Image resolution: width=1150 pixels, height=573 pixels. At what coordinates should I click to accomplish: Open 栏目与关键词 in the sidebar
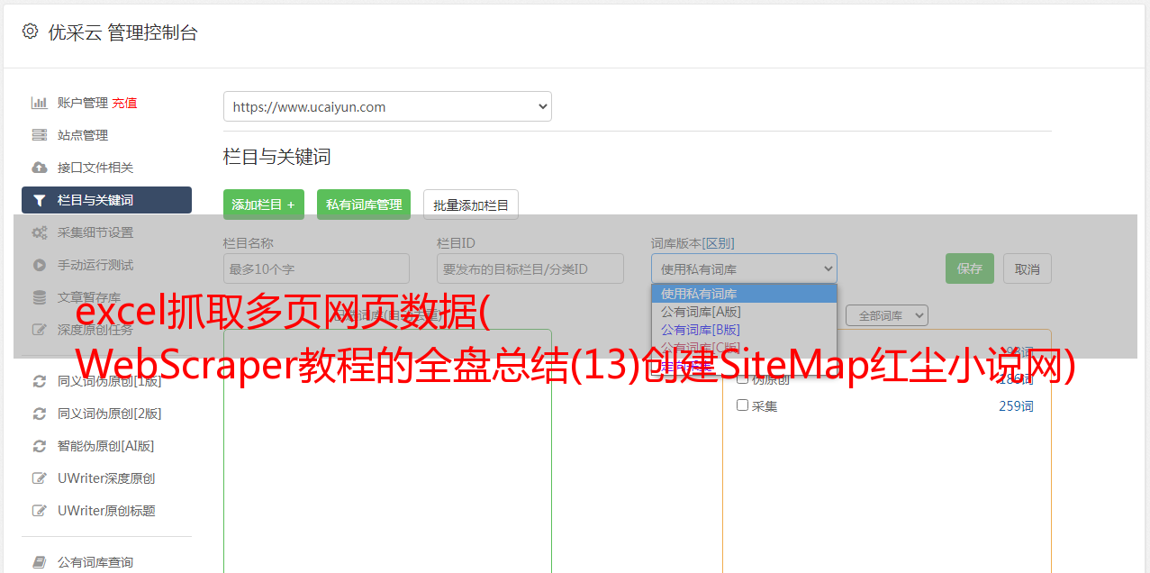point(106,200)
